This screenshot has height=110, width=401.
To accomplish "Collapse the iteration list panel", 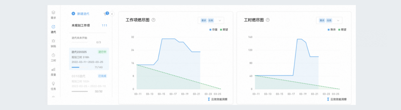I will pos(112,14).
